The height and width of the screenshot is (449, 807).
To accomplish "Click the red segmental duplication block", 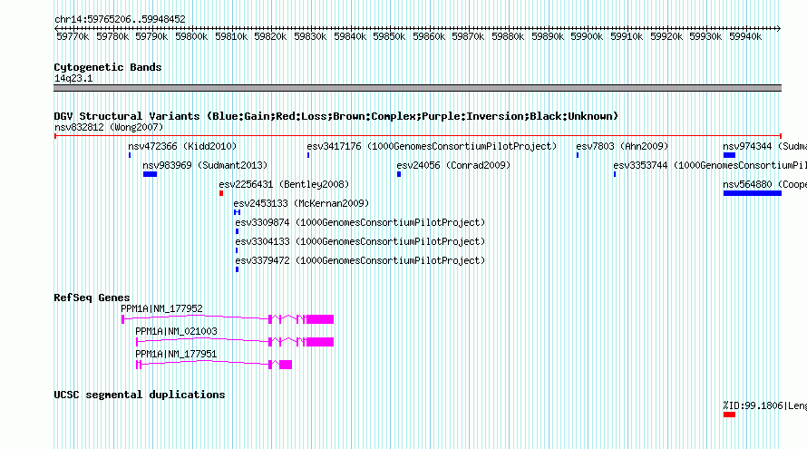I will (729, 415).
